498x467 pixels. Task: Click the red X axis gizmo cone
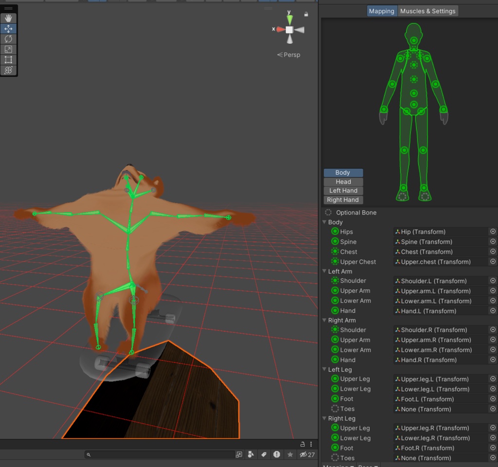pos(280,30)
